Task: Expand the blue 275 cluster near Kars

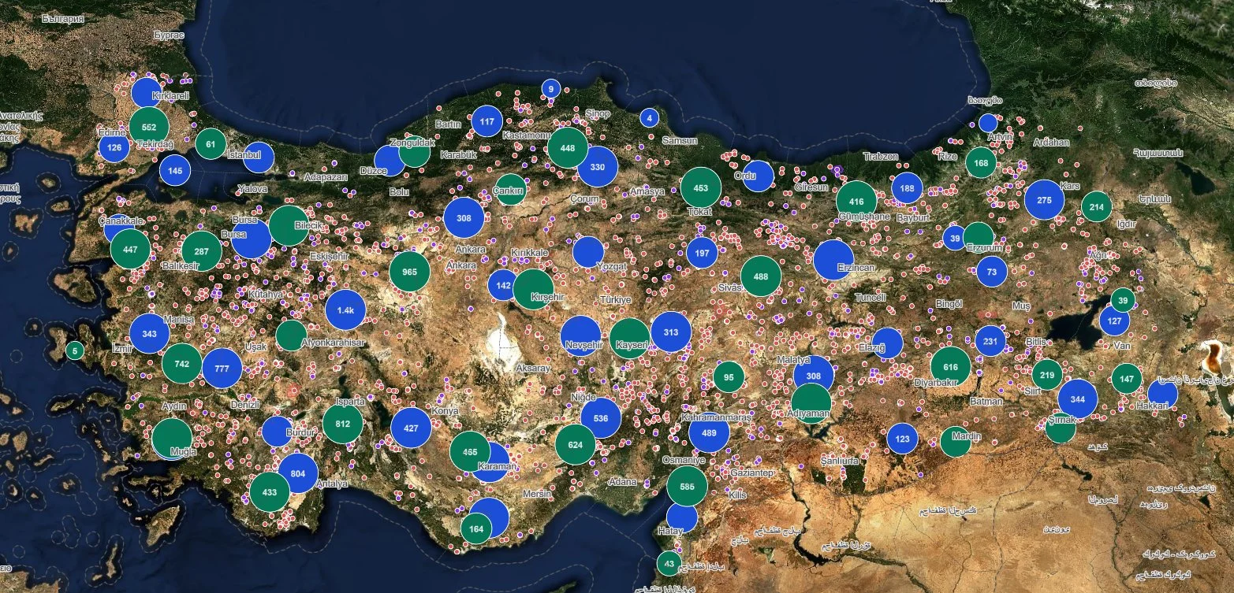Action: coord(1045,200)
